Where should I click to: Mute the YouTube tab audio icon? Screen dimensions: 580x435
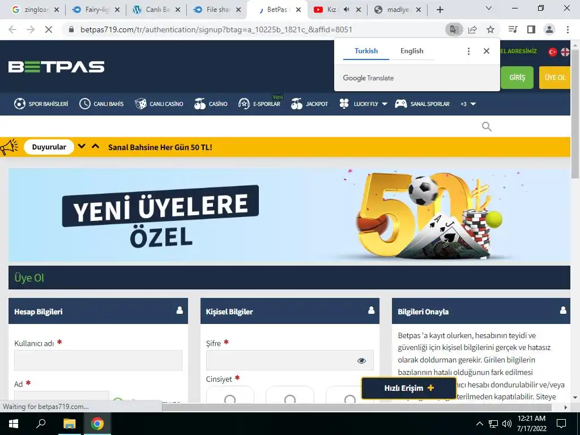pos(346,10)
